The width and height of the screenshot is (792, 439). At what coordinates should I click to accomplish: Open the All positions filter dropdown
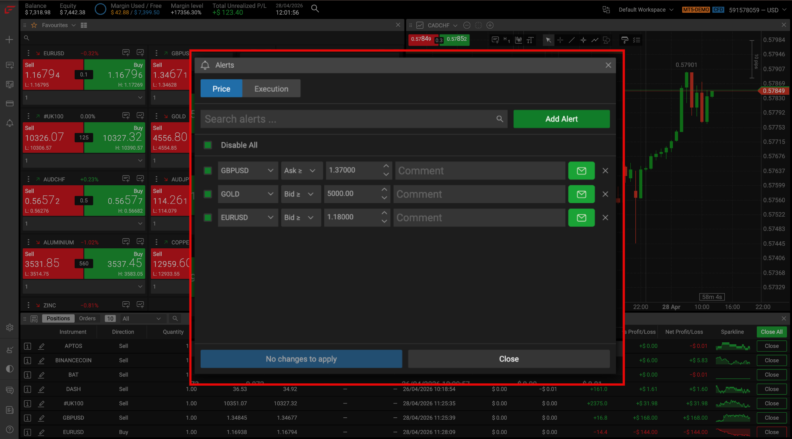click(142, 318)
